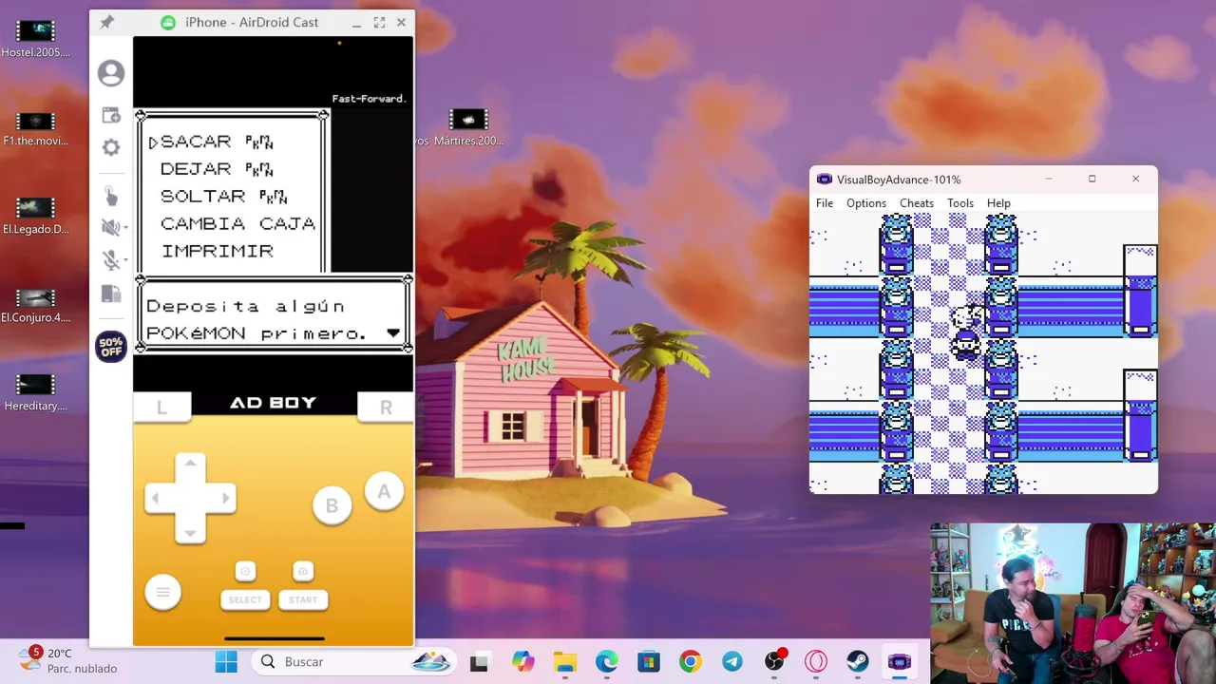
Task: Open Tools menu in VisualBoyAdvance
Action: tap(960, 203)
